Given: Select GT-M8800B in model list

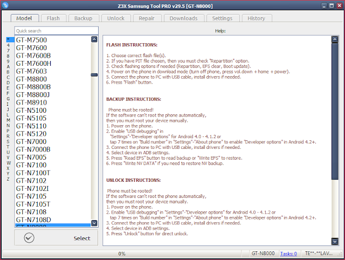Looking at the screenshot, I should pyautogui.click(x=53, y=87).
